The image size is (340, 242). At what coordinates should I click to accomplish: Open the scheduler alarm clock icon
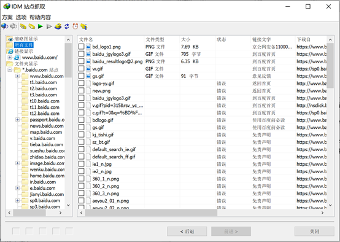click(75, 26)
